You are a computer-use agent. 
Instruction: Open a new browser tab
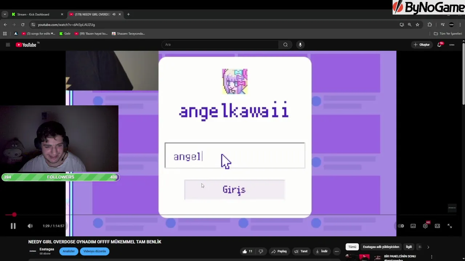pyautogui.click(x=128, y=14)
